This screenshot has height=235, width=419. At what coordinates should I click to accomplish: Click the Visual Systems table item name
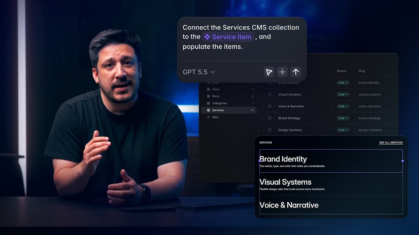pos(289,94)
